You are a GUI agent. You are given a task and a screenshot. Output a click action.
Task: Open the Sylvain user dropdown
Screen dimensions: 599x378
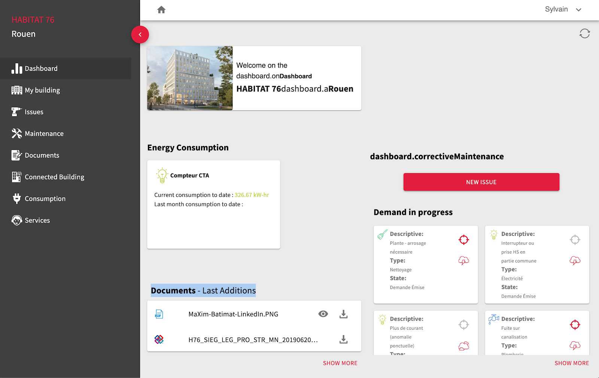563,9
